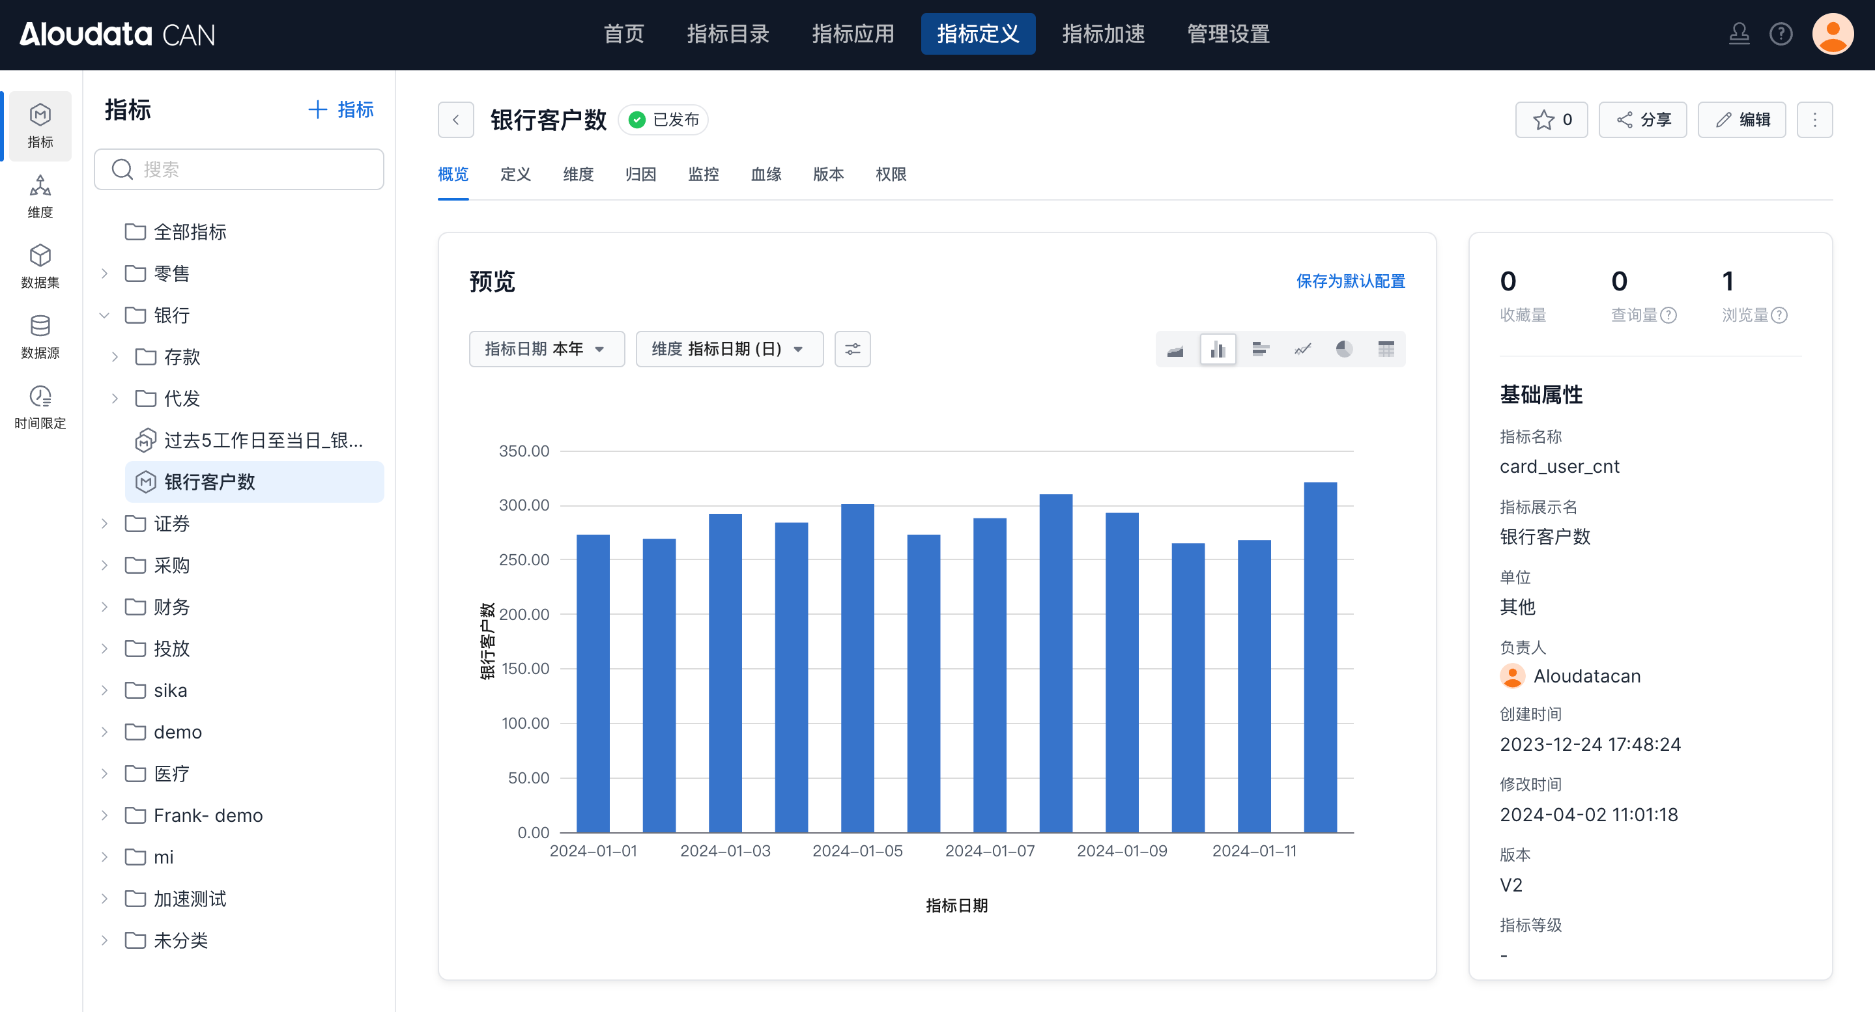Select pie chart type
Viewport: 1875px width, 1012px height.
click(x=1343, y=350)
